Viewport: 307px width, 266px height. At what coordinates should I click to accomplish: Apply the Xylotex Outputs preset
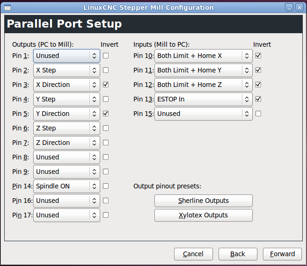pos(204,215)
